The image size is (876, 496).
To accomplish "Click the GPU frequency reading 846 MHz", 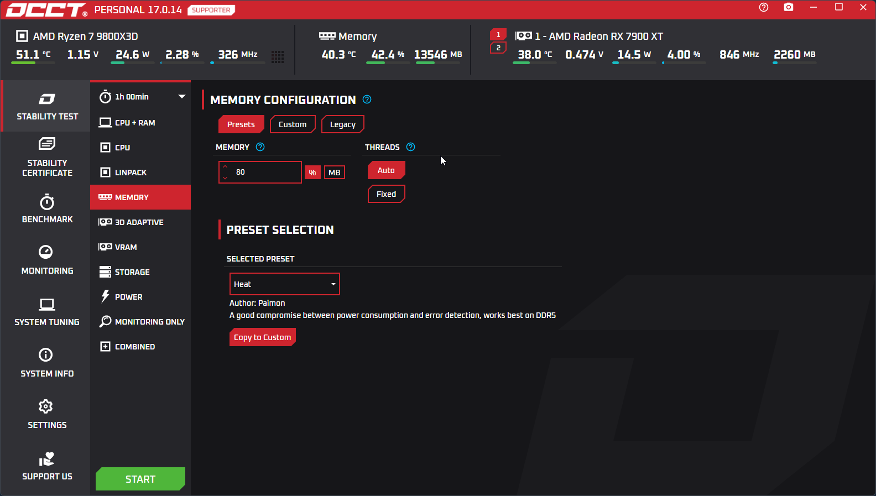I will click(739, 55).
